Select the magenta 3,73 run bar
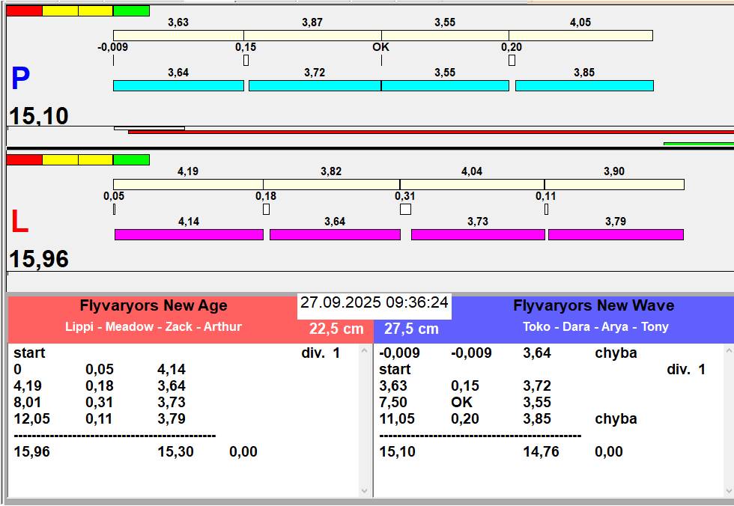Image resolution: width=734 pixels, height=506 pixels. pos(478,235)
